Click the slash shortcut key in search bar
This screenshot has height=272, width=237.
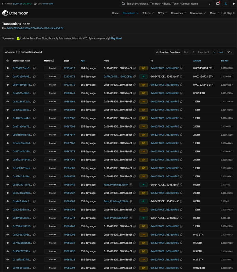[209, 4]
